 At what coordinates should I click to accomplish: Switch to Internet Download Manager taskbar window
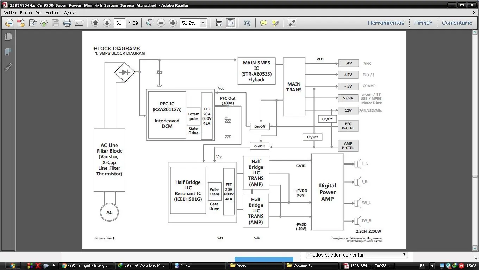[x=142, y=265]
